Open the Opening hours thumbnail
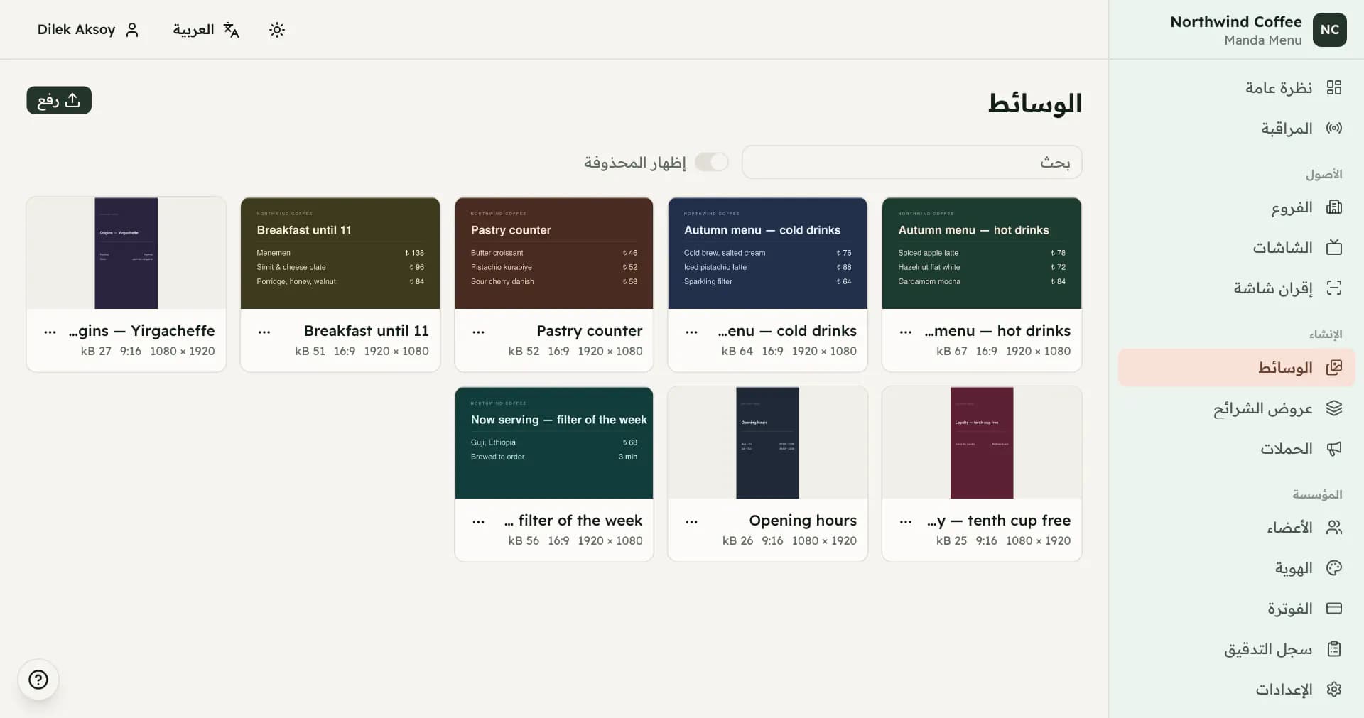Image resolution: width=1364 pixels, height=718 pixels. point(768,443)
